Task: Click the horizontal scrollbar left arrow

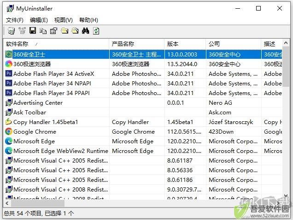Action: click(7, 203)
